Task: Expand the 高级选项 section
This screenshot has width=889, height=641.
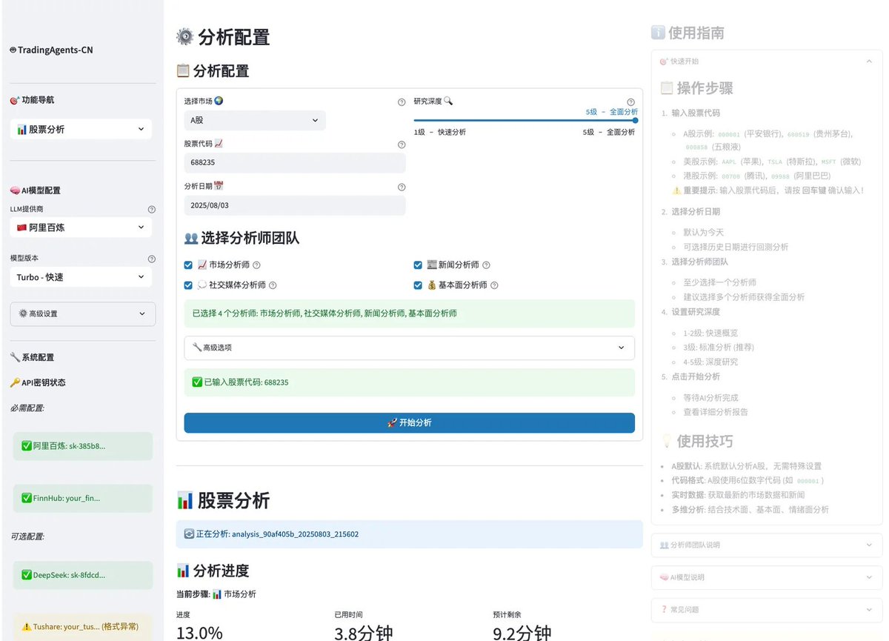Action: (x=410, y=348)
